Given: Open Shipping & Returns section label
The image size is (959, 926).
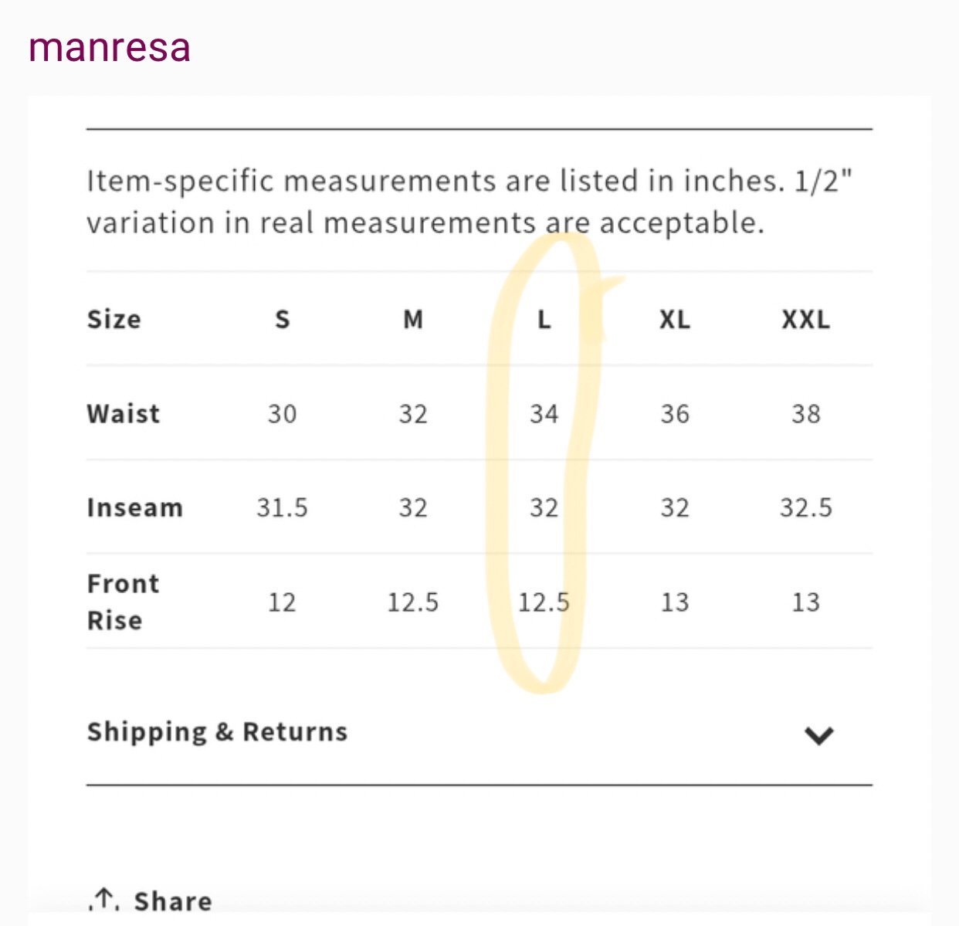Looking at the screenshot, I should pyautogui.click(x=217, y=731).
